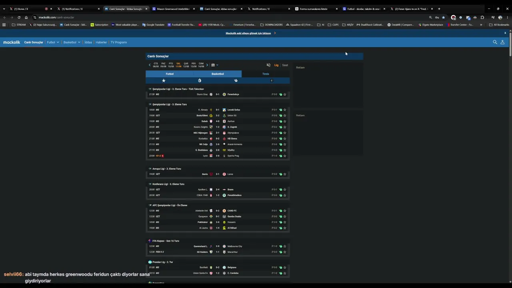Screen dimensions: 512x288
Task: Go to previous dates with left arrow
Action: click(x=150, y=65)
